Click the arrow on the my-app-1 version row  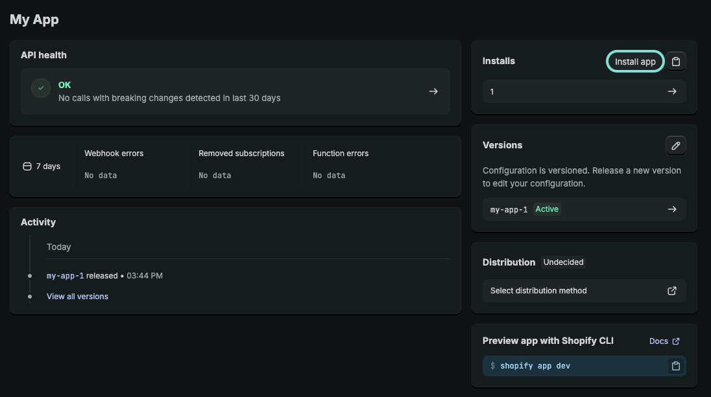coord(672,209)
